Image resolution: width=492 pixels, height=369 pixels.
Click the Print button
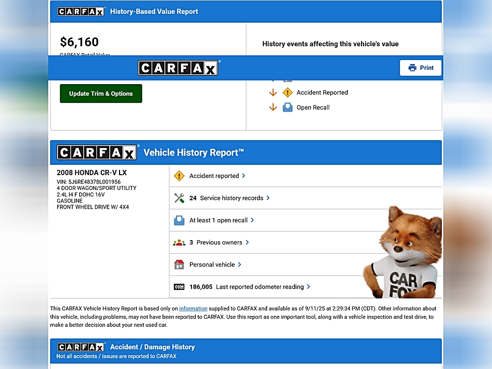tap(421, 68)
